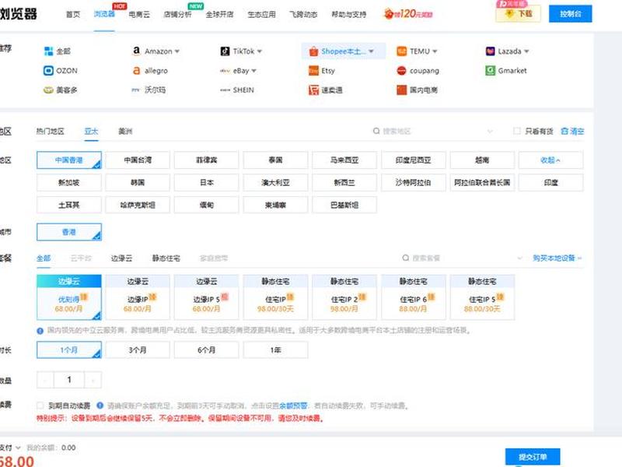Select the 1年 duration option
The image size is (622, 467).
[275, 349]
